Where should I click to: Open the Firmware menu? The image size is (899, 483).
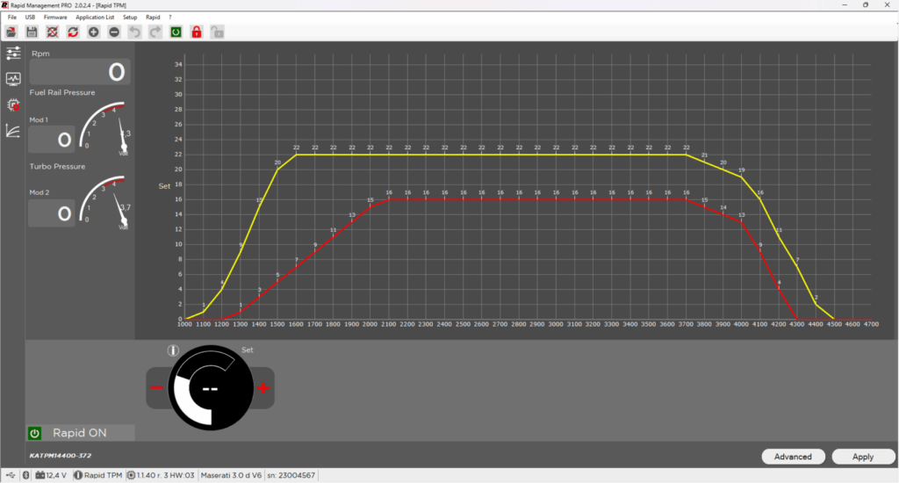pos(55,17)
